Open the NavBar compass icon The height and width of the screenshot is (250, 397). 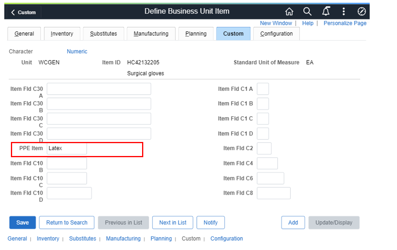[x=361, y=12]
